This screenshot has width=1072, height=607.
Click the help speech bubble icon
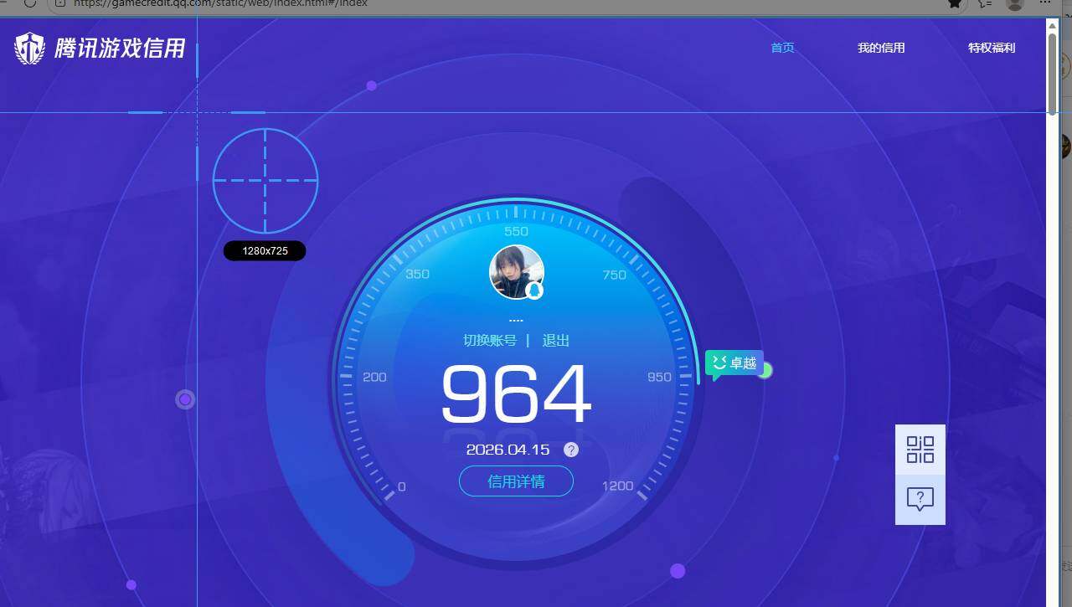point(920,500)
